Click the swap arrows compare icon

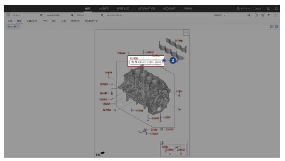tap(269, 15)
